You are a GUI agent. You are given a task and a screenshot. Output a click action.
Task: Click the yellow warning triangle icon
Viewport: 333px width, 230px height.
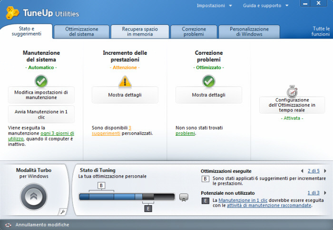(125, 81)
